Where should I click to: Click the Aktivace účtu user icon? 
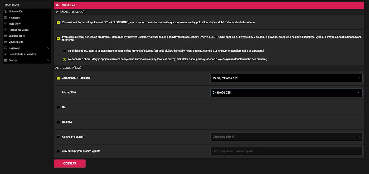tap(6, 12)
